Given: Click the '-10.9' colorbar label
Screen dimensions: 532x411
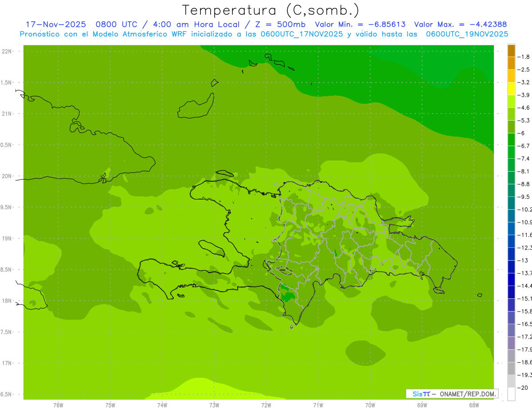Looking at the screenshot, I should tap(525, 222).
